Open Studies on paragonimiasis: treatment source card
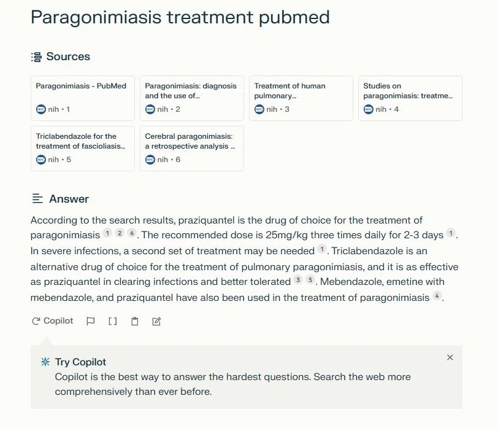This screenshot has height=428, width=498. pyautogui.click(x=410, y=98)
